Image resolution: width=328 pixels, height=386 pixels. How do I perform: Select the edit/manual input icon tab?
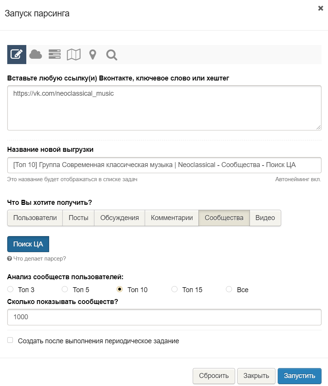click(16, 55)
